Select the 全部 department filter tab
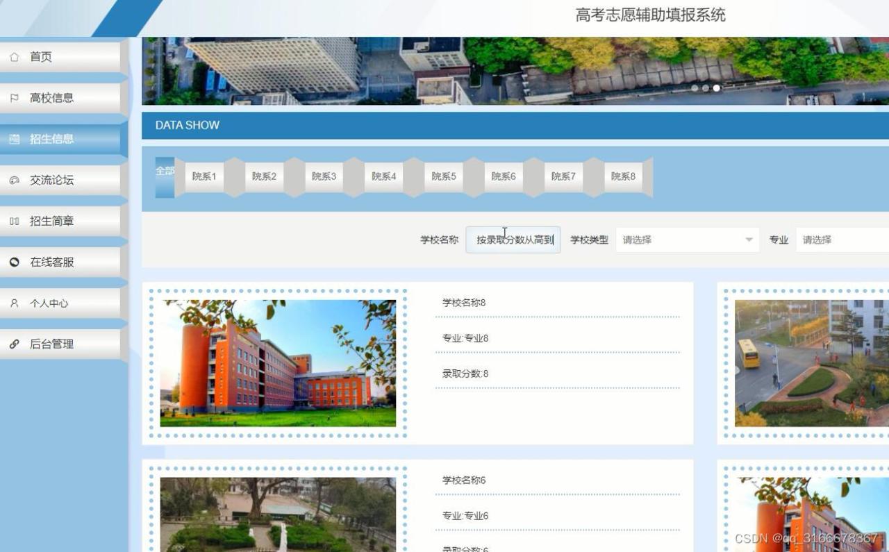 (x=165, y=177)
